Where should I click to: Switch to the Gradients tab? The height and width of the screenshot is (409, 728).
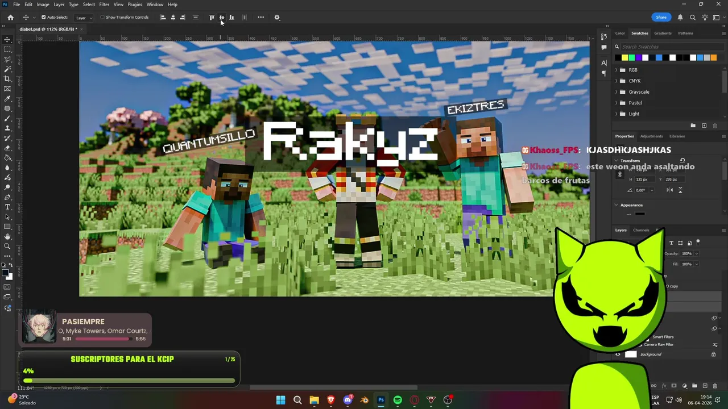(x=663, y=33)
